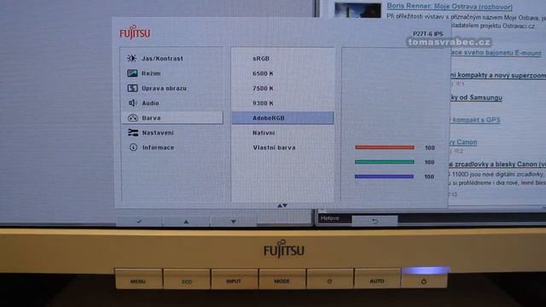Click the Režim picture mode icon
Screen dimensions: 546x307
(132, 73)
